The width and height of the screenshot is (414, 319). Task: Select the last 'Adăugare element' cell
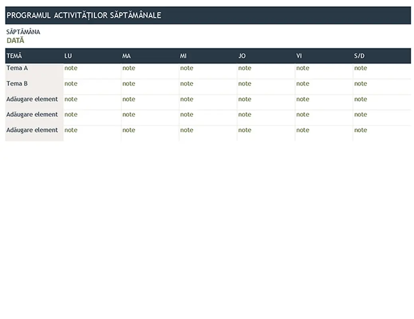click(32, 130)
